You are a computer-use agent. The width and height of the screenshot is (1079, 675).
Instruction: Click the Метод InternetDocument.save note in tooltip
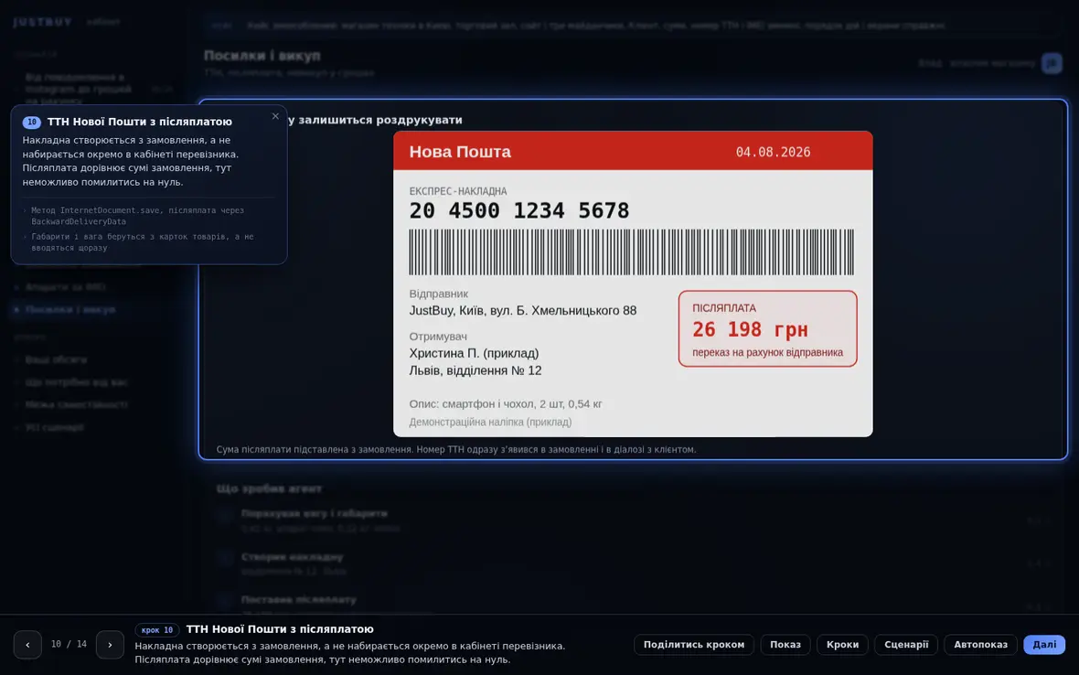[x=138, y=216]
